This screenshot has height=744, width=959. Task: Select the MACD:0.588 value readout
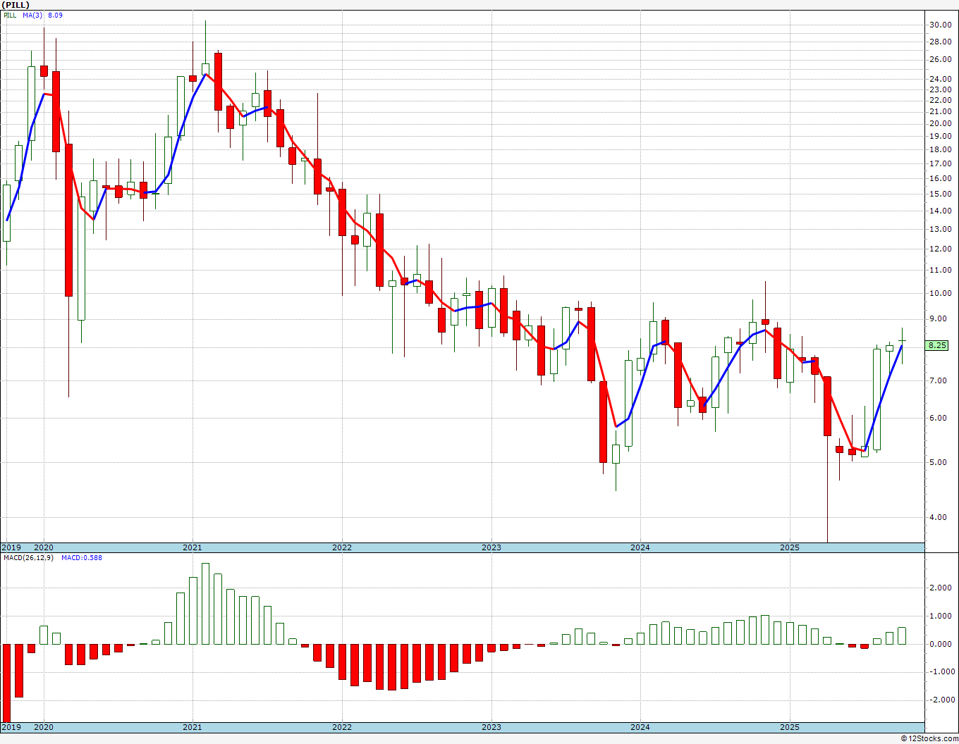pyautogui.click(x=82, y=558)
